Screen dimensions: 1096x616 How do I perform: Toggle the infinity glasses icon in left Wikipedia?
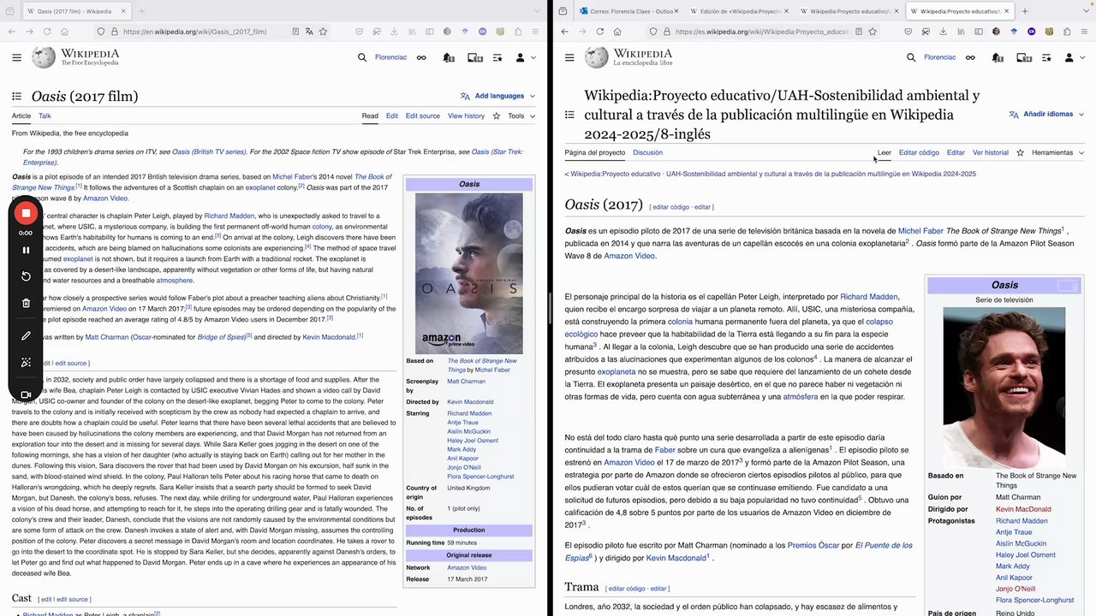[421, 57]
